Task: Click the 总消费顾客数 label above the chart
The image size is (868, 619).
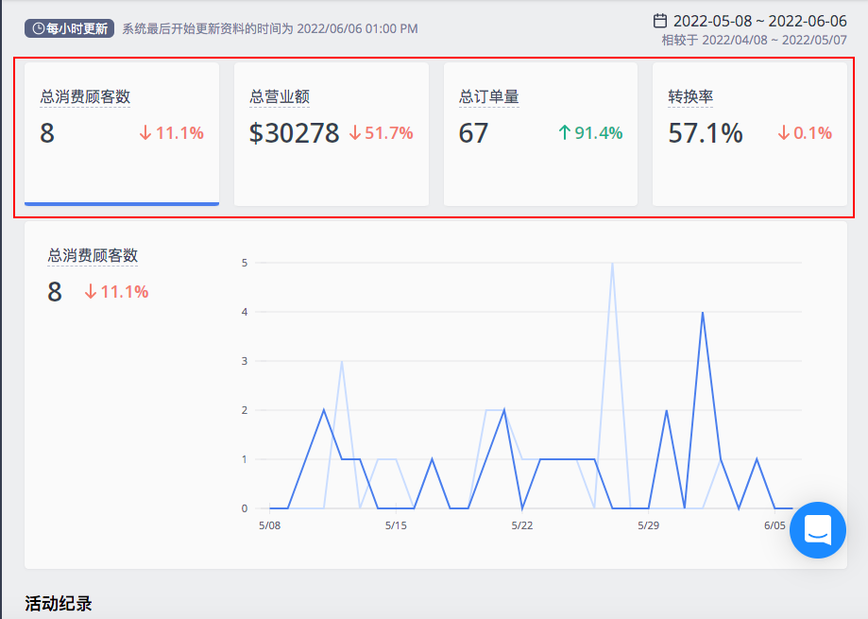Action: pos(93,255)
